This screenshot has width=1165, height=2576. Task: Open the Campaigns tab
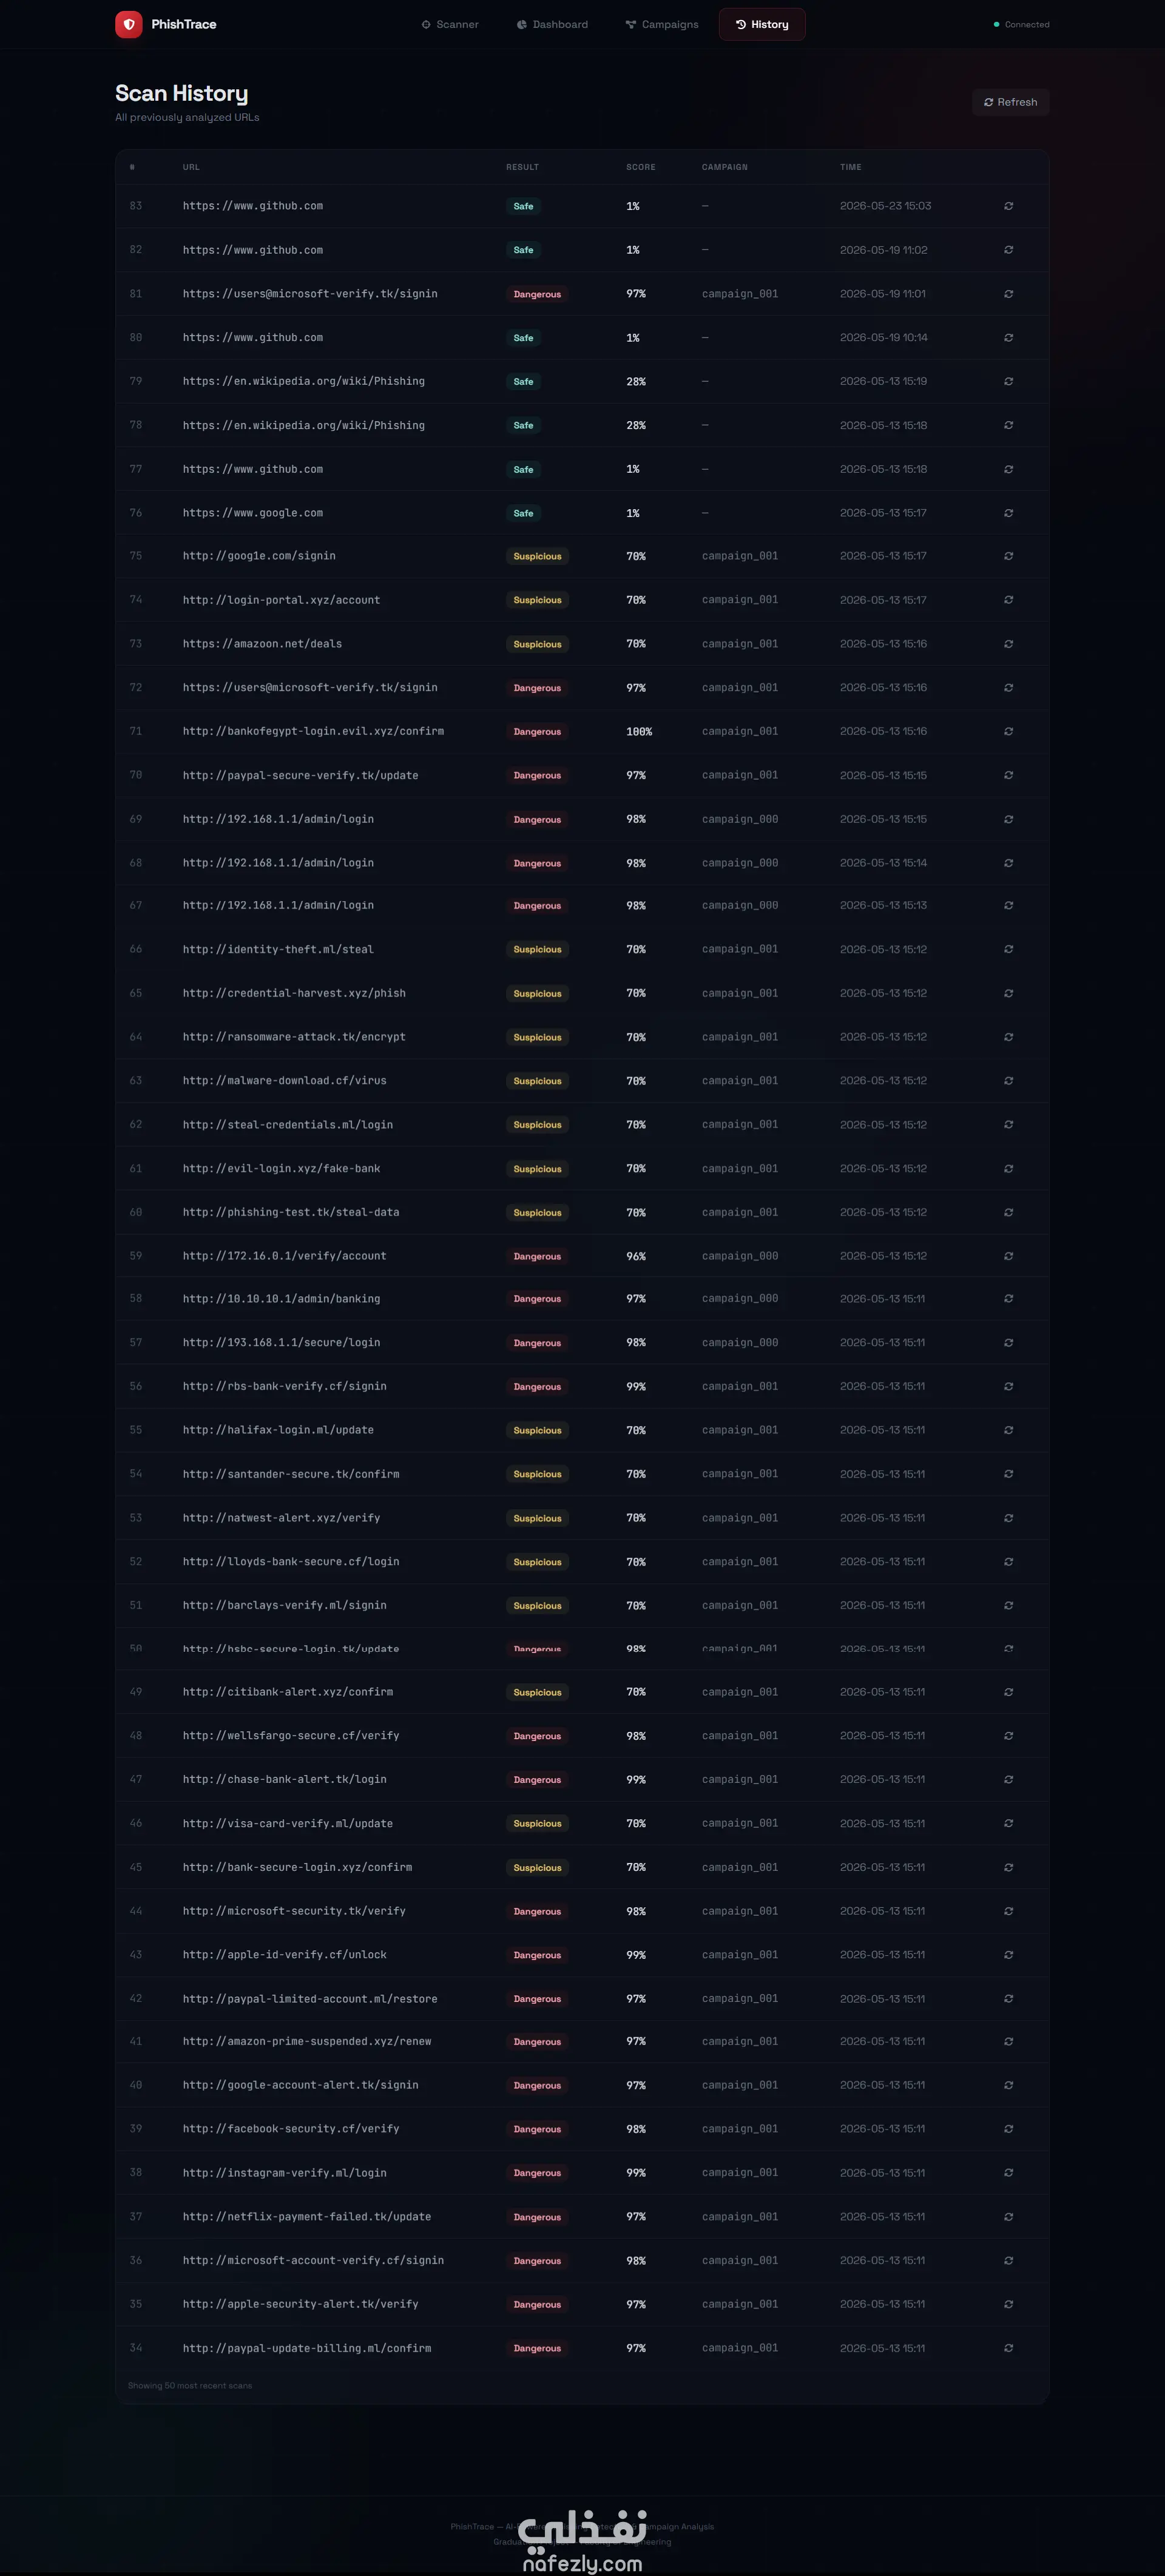(x=662, y=24)
